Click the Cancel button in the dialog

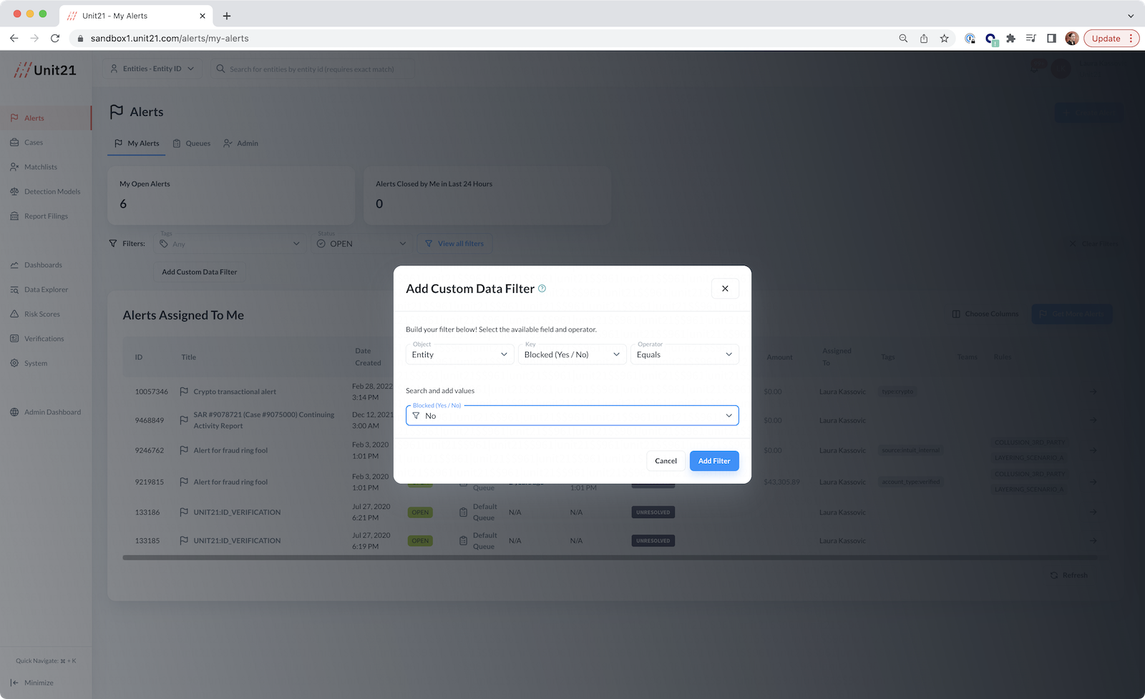click(666, 461)
